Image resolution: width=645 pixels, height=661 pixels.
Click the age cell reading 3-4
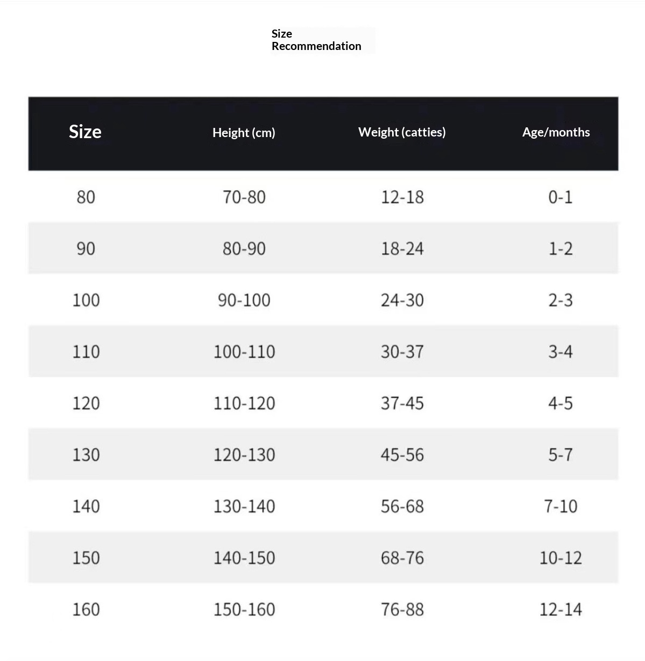(561, 352)
